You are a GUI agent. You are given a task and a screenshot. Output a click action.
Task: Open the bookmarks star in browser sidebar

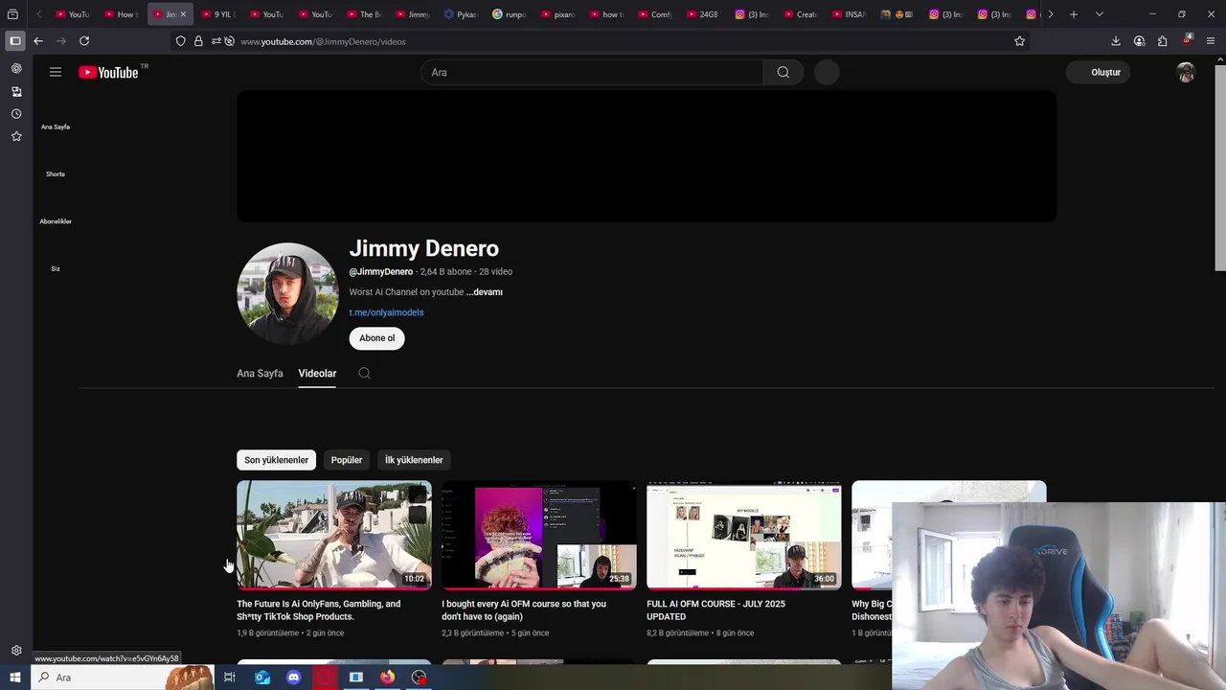click(x=16, y=137)
